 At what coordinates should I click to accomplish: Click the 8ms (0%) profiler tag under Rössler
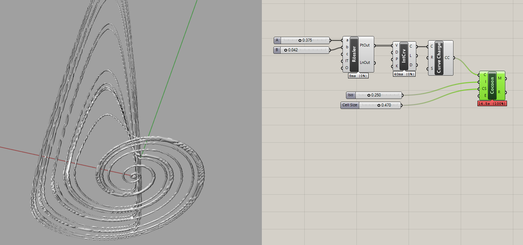358,76
